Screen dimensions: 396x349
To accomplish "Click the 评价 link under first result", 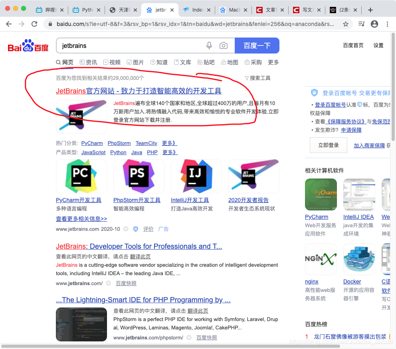I will [148, 229].
